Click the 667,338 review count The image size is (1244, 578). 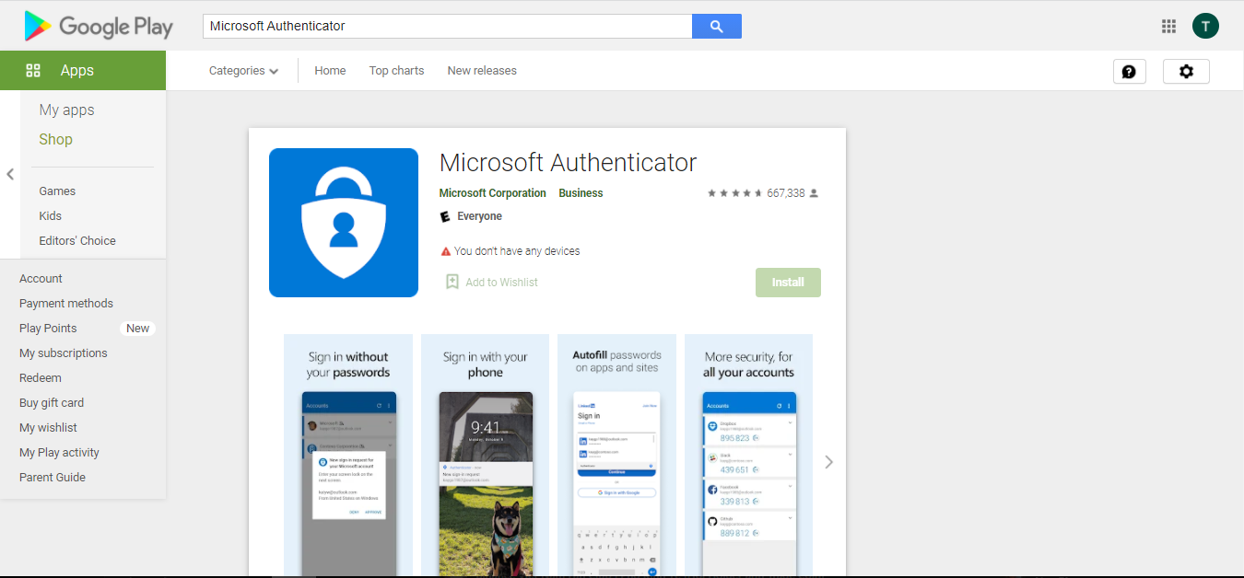click(786, 193)
